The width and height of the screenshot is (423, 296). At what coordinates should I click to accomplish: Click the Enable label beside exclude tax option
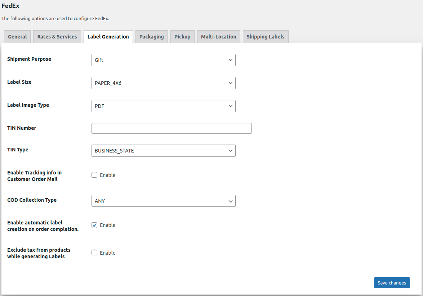[x=108, y=253]
